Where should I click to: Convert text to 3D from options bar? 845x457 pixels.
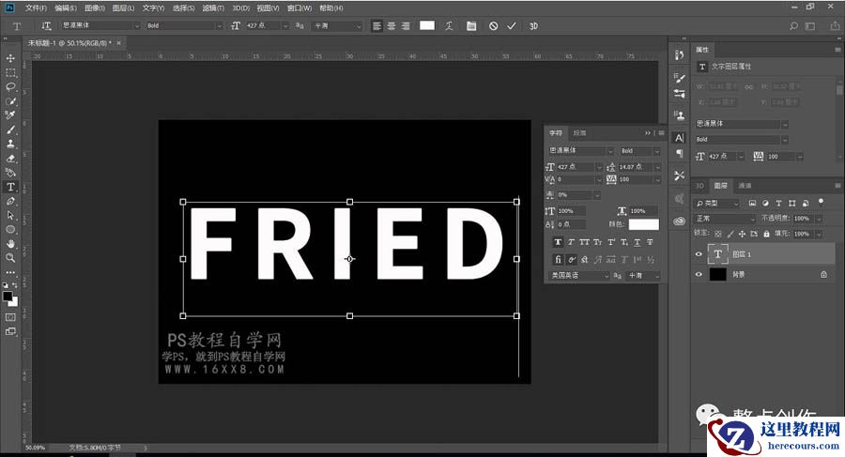[x=533, y=26]
